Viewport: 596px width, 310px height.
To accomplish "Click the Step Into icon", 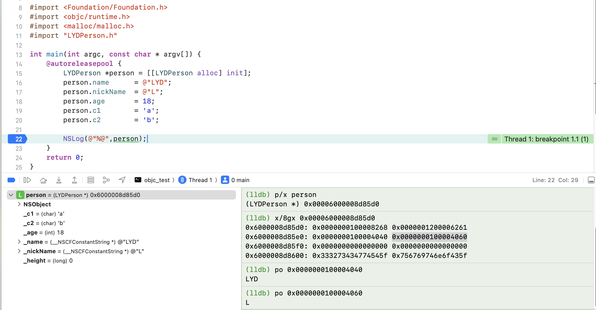I will point(59,180).
